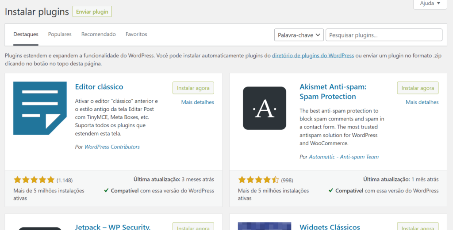Click the Akismet Anti-spam: Spam Protection title
Screen dimensions: 453x230
(x=333, y=91)
